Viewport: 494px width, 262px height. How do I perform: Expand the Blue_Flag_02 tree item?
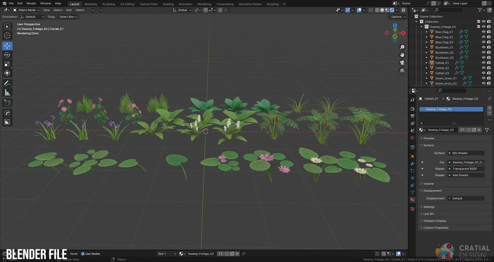[426, 37]
